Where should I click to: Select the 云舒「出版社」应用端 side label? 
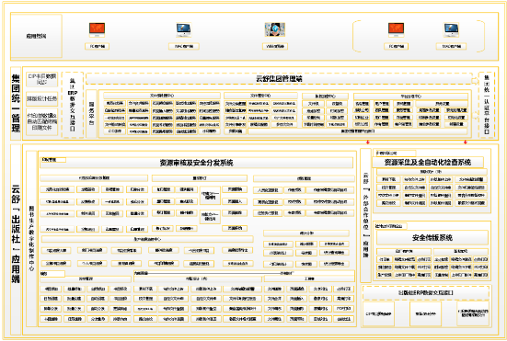16,233
